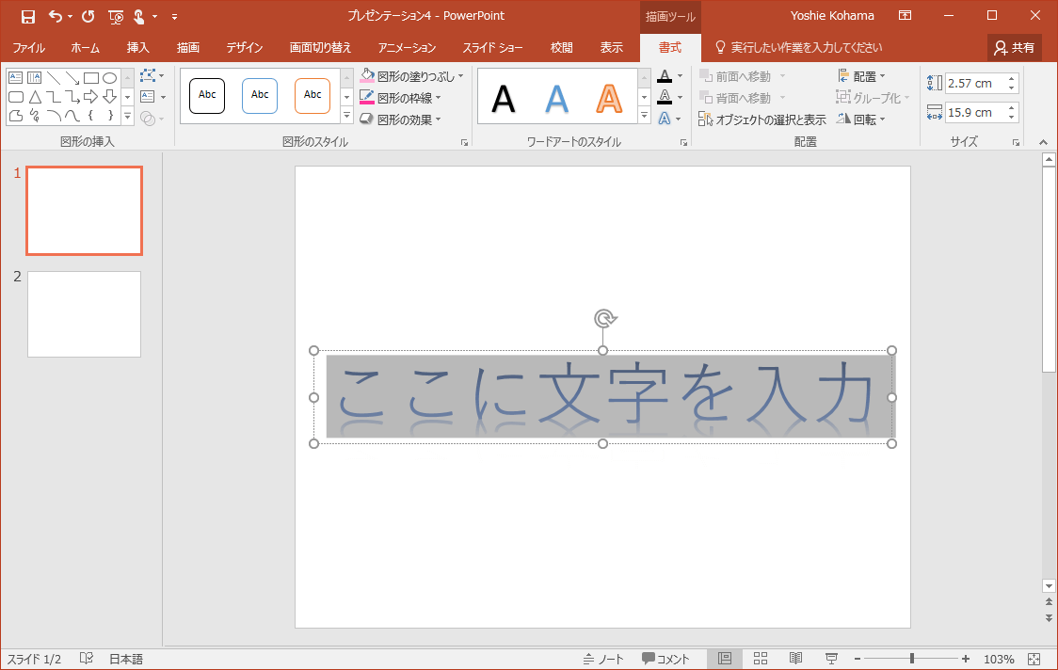Toggle the notes pane (ノート)
This screenshot has width=1058, height=670.
click(603, 659)
